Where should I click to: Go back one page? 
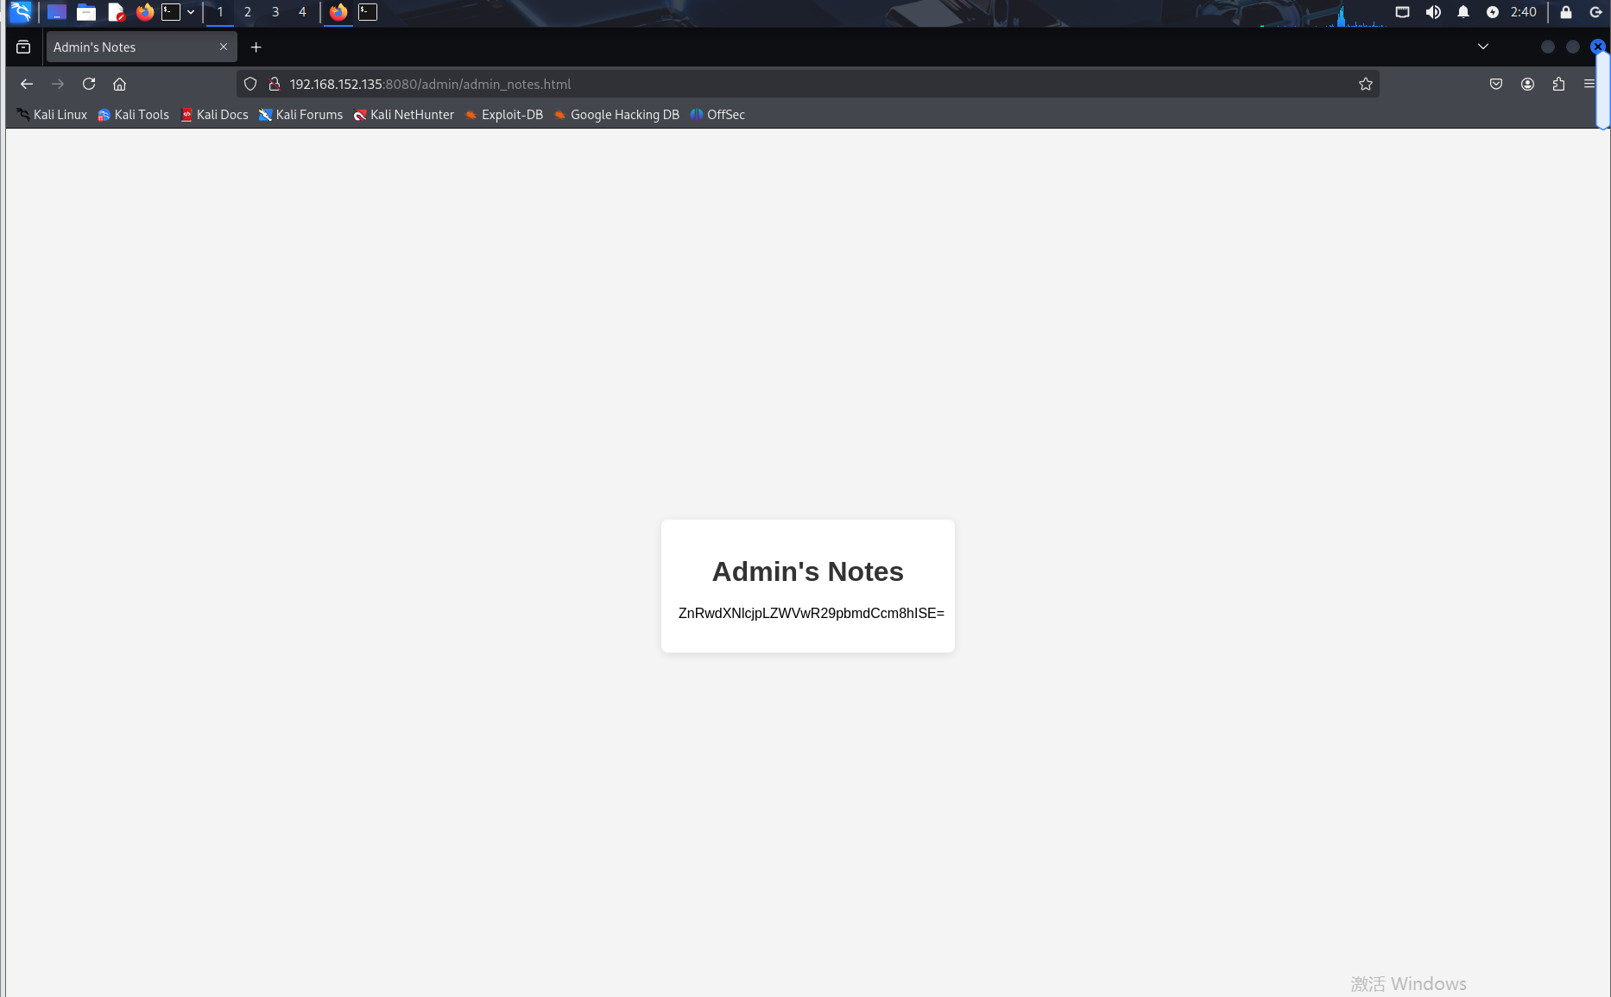27,84
